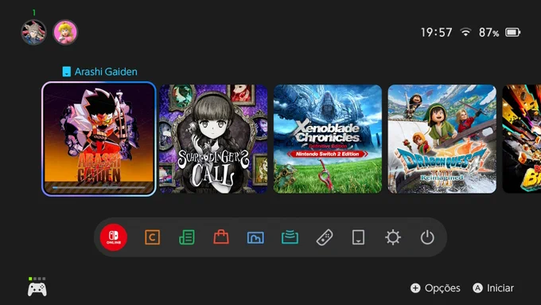Select the Schrödinger's Call game tile
The image size is (541, 305).
pyautogui.click(x=213, y=139)
